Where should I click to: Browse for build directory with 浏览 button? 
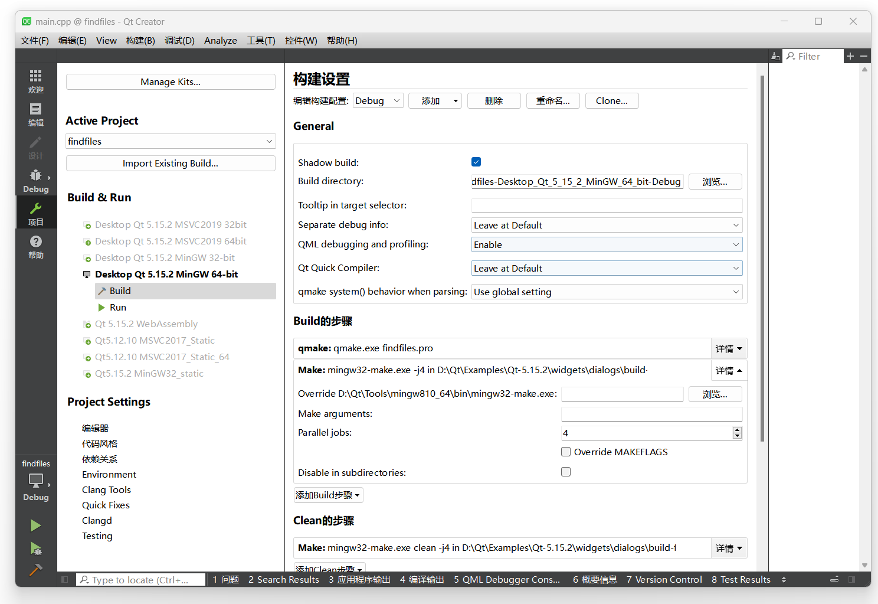click(x=715, y=181)
